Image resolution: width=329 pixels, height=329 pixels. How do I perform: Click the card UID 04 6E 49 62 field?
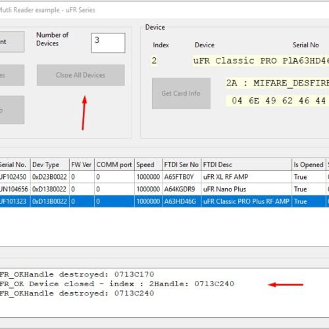pyautogui.click(x=278, y=101)
